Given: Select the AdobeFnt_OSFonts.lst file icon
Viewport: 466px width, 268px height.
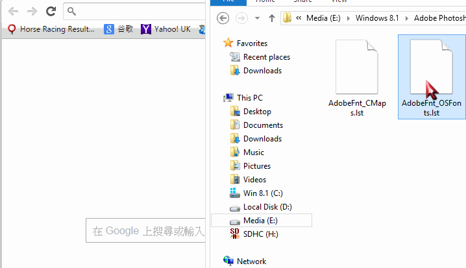Looking at the screenshot, I should pos(432,67).
